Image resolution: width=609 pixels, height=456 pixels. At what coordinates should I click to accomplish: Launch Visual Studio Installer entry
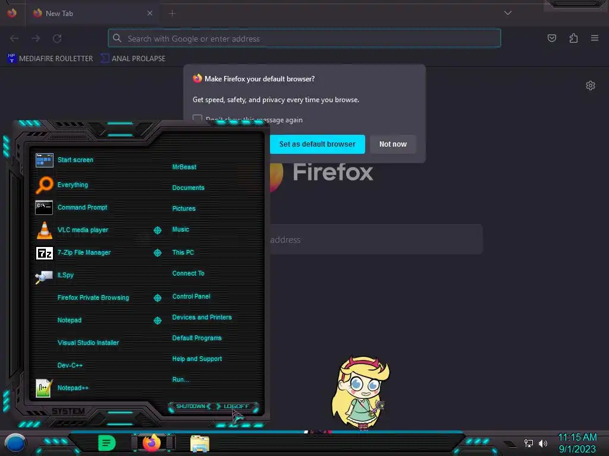[x=88, y=343]
